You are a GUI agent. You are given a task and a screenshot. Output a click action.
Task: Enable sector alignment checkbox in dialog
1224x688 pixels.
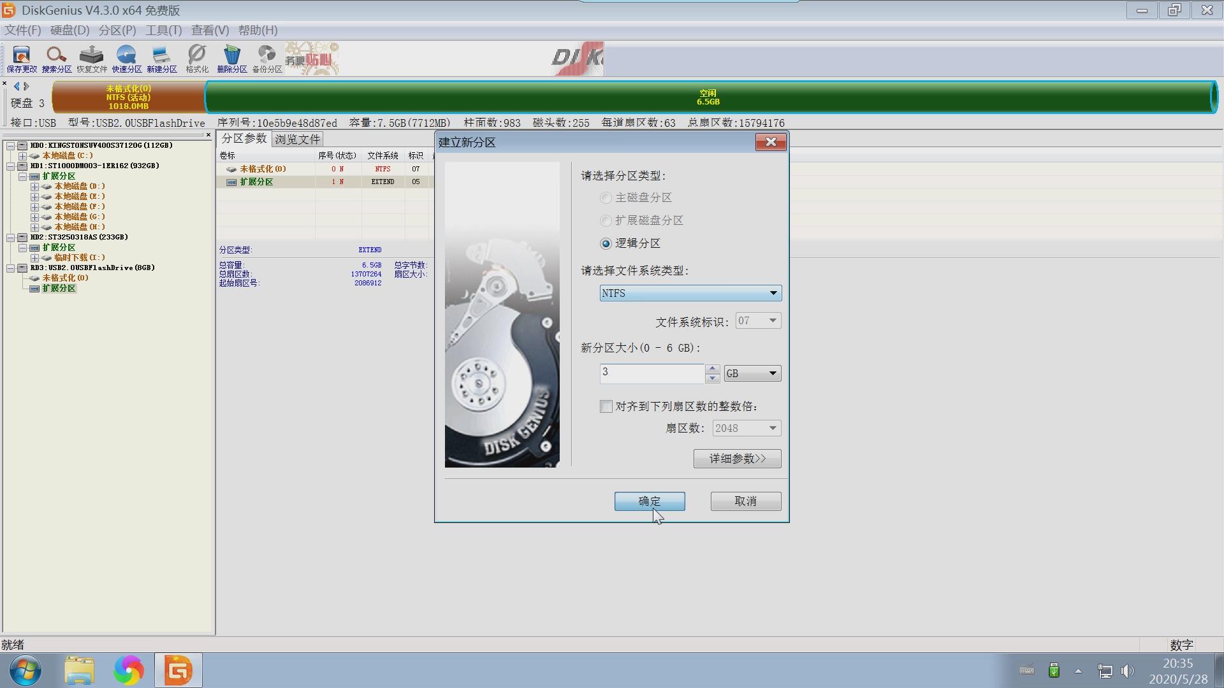[x=606, y=406]
